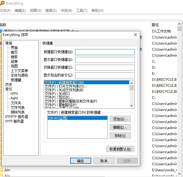Select 文件(F) | 导出(E)... command
Image resolution: width=183 pixels, height=177 pixels.
[59, 97]
